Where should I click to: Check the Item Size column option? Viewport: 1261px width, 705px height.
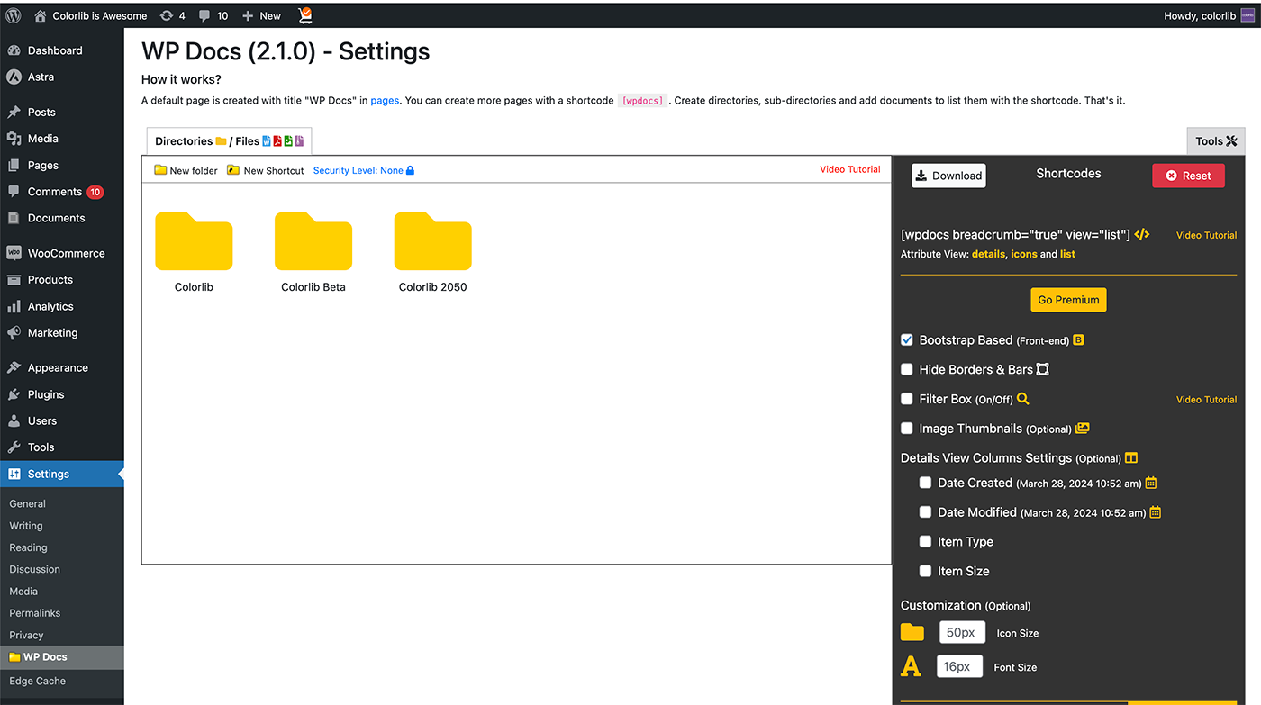(x=925, y=571)
